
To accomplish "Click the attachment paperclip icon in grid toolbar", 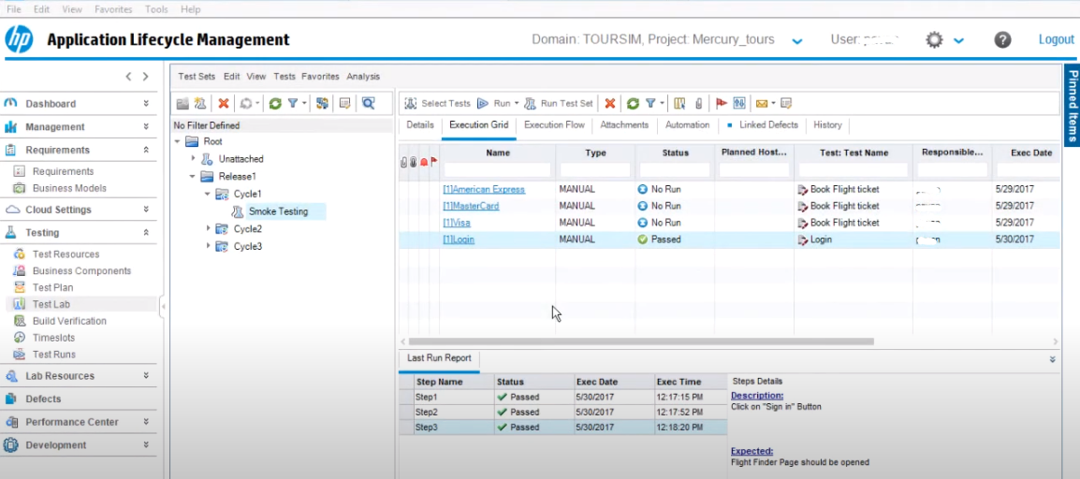I will coord(698,104).
